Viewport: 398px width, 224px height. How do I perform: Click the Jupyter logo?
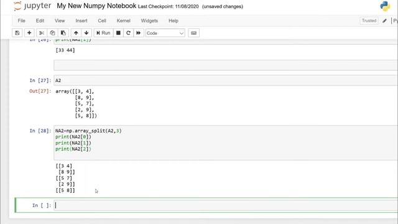click(x=32, y=6)
